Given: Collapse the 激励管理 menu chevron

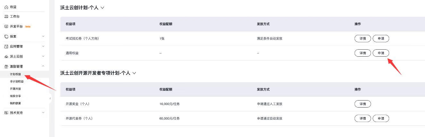Looking at the screenshot, I should 43,66.
